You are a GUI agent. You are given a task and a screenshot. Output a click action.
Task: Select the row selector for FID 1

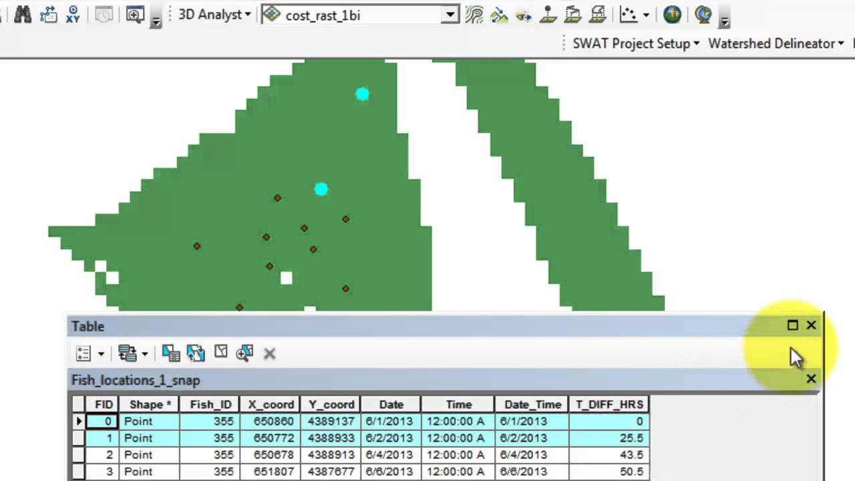point(79,438)
